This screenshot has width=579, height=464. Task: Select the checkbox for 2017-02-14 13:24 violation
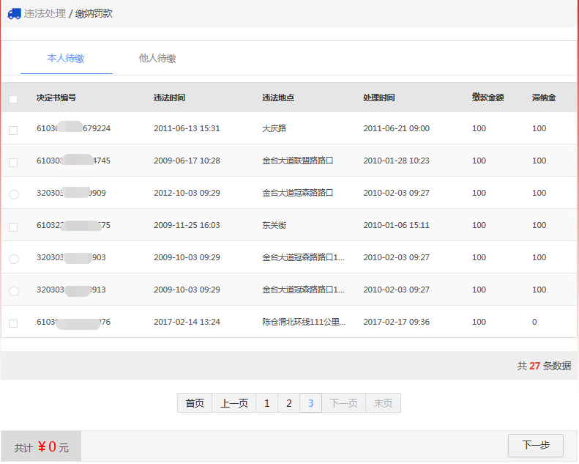click(13, 323)
